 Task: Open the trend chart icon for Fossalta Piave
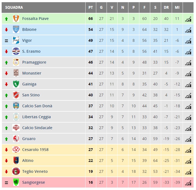(x=188, y=19)
